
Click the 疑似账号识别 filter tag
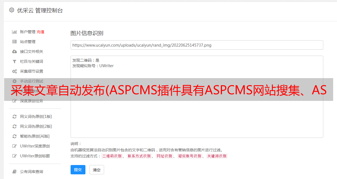[x=190, y=156]
